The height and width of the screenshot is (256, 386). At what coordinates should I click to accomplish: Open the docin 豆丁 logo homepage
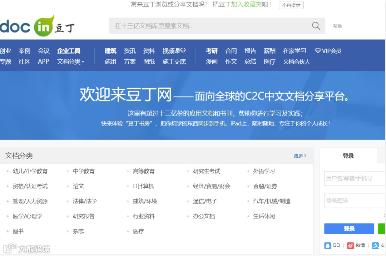pyautogui.click(x=37, y=26)
